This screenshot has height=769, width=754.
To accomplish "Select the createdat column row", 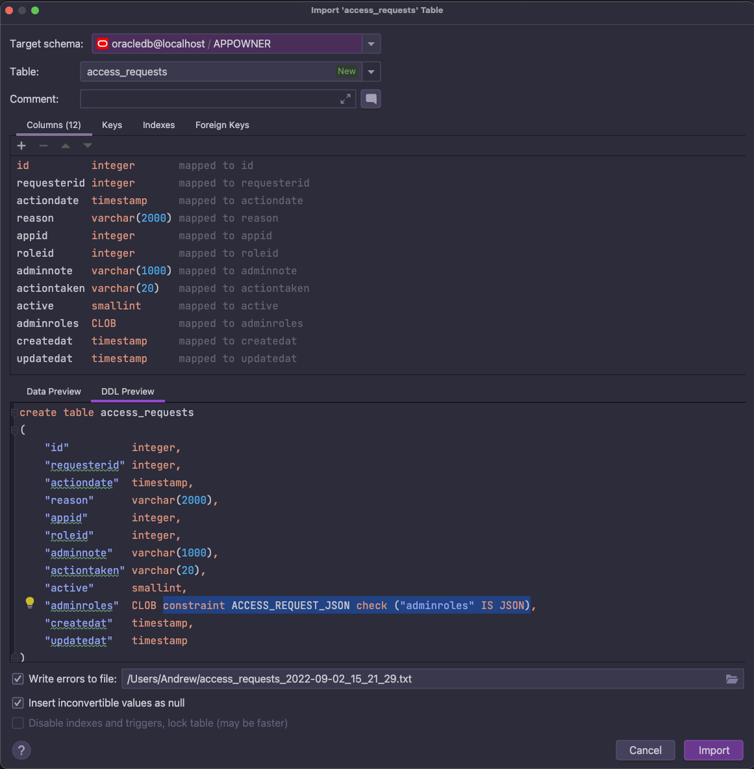I will pos(377,341).
